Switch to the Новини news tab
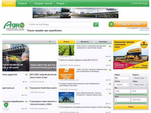This screenshot has width=151, height=113. click(66, 41)
